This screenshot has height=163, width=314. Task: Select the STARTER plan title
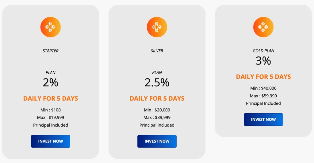51,51
